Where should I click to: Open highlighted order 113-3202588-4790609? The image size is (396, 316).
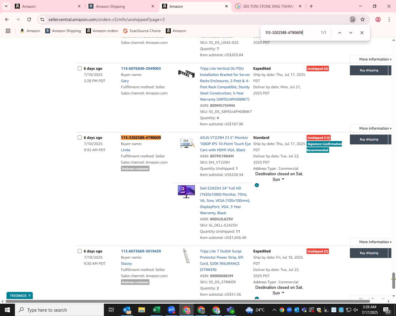tap(141, 138)
